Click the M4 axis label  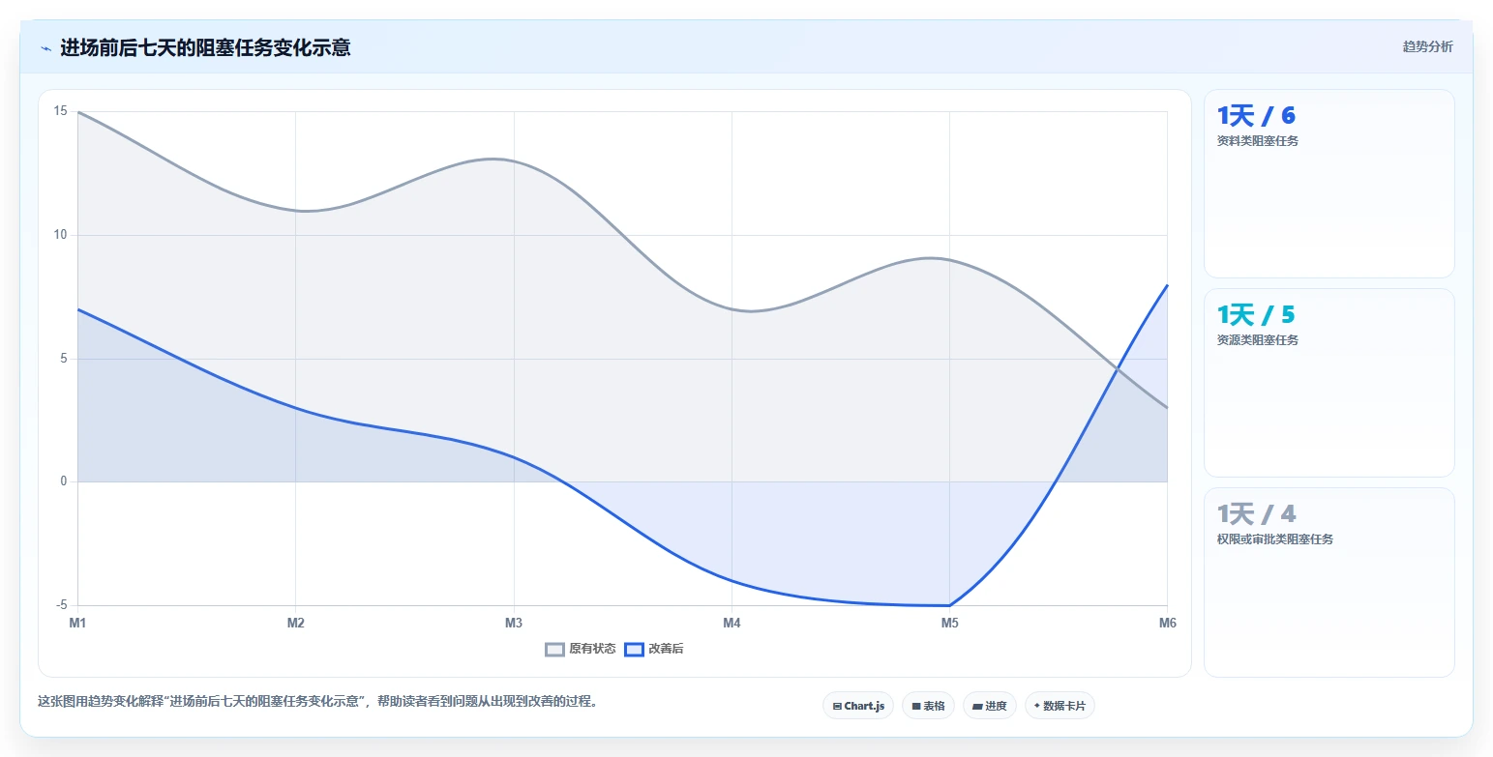tap(732, 623)
